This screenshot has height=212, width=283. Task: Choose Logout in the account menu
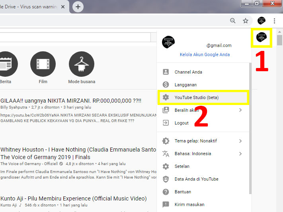tap(182, 123)
